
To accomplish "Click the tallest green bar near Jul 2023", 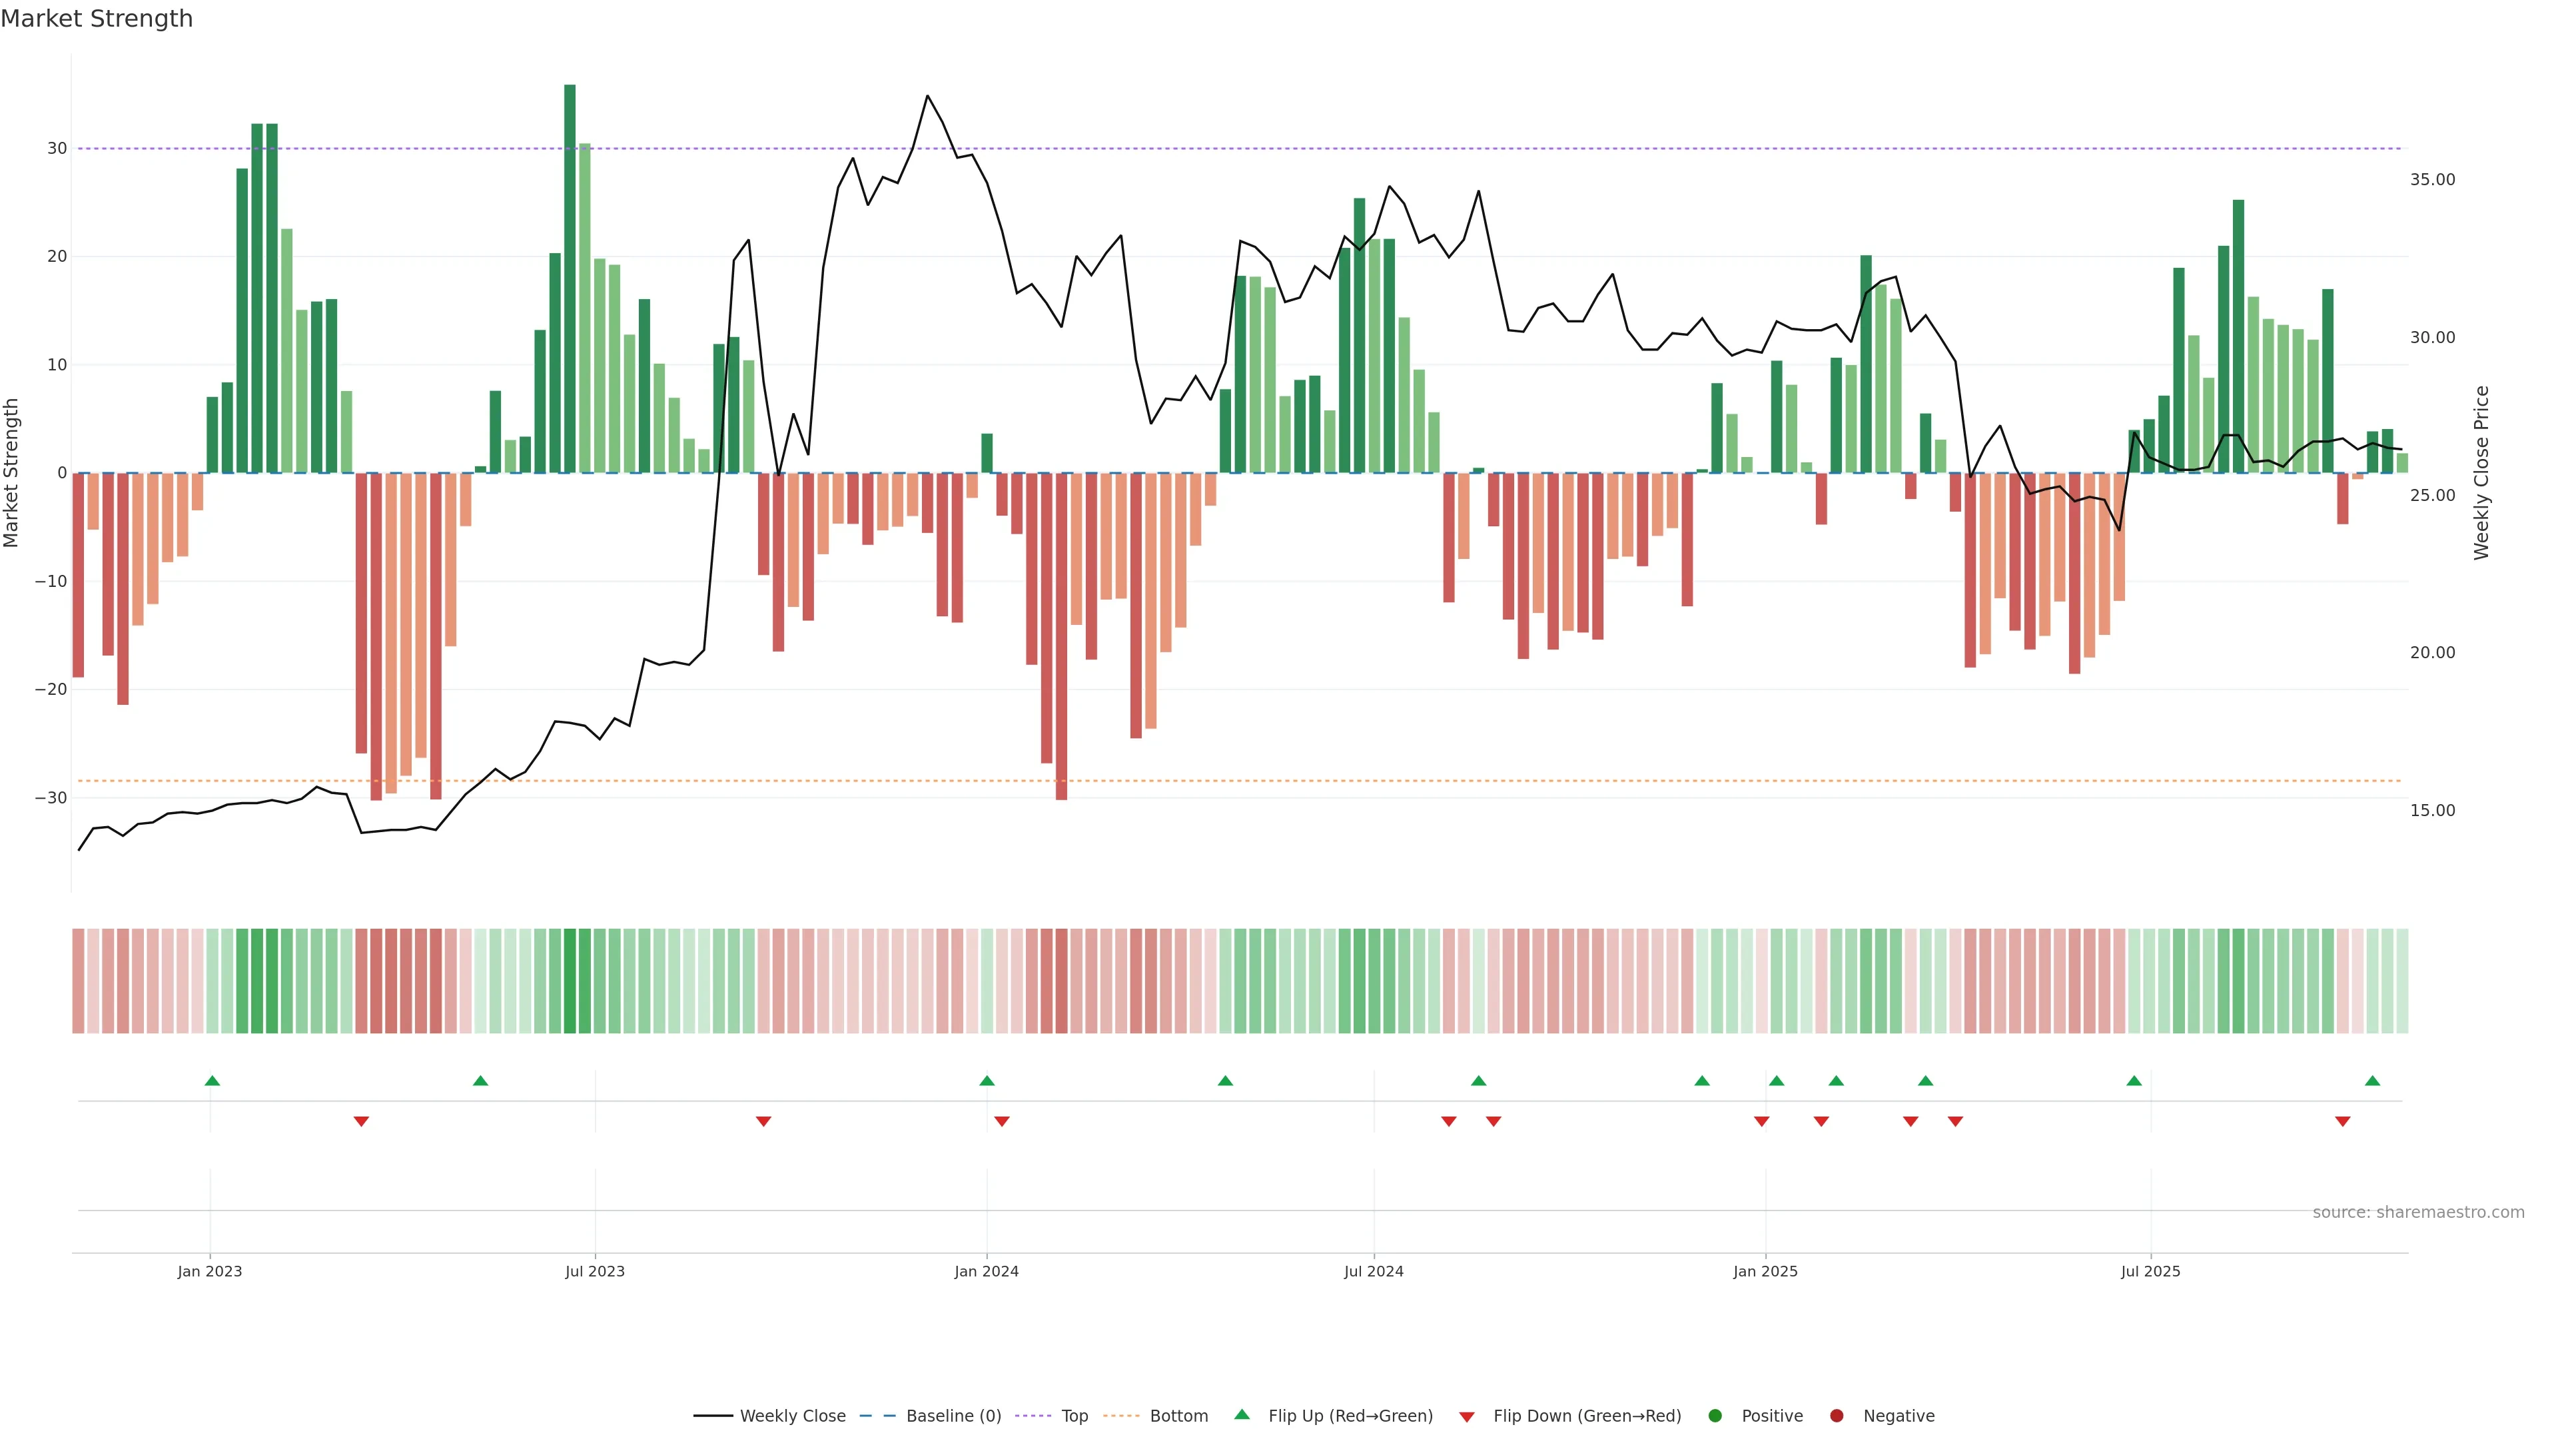I will [x=570, y=278].
